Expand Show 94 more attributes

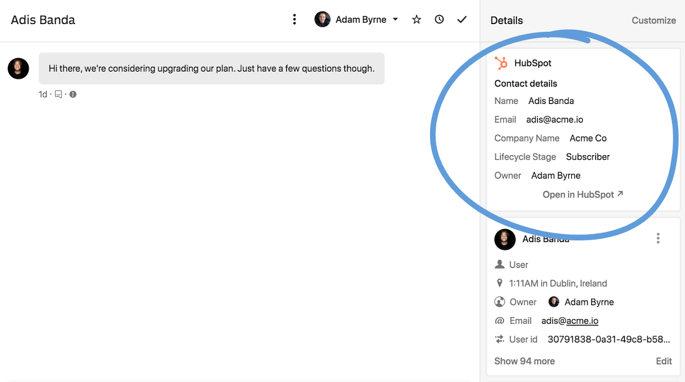pyautogui.click(x=524, y=361)
